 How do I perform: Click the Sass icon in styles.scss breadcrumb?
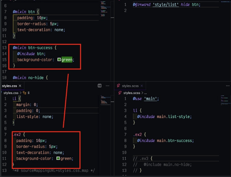120,93
